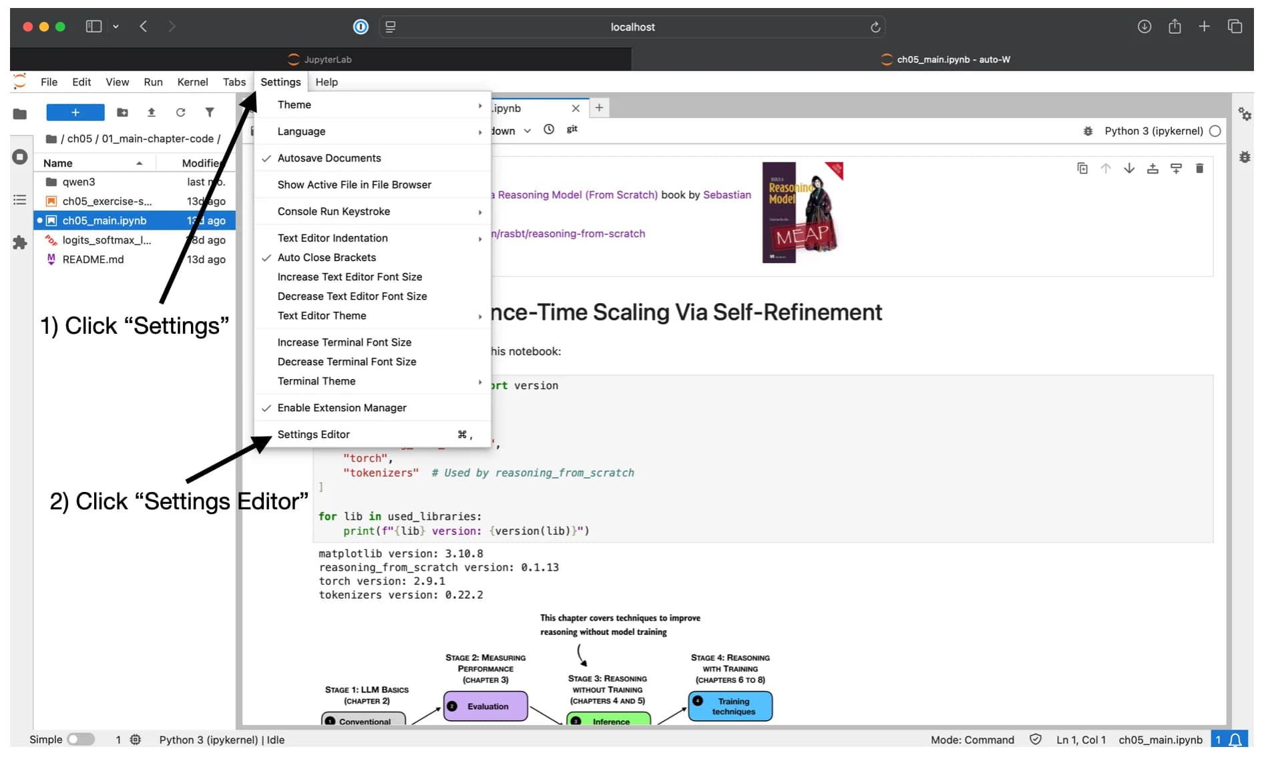
Task: Expand Text Editor Indentation submenu
Action: [x=373, y=238]
